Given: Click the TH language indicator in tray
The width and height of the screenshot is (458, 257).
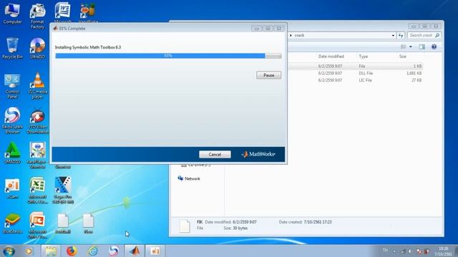Looking at the screenshot, I should click(x=385, y=250).
